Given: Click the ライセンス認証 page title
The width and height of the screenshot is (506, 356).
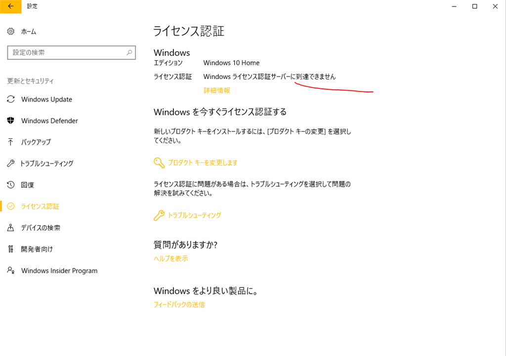Looking at the screenshot, I should [x=189, y=31].
